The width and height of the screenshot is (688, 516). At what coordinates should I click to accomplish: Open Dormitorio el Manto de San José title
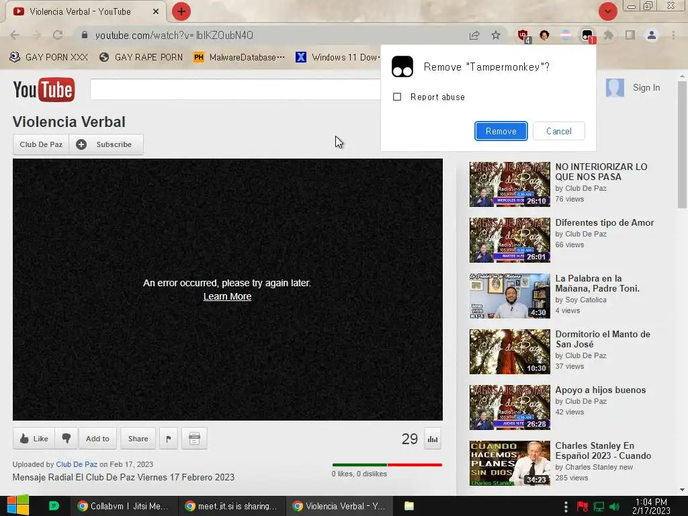click(603, 339)
